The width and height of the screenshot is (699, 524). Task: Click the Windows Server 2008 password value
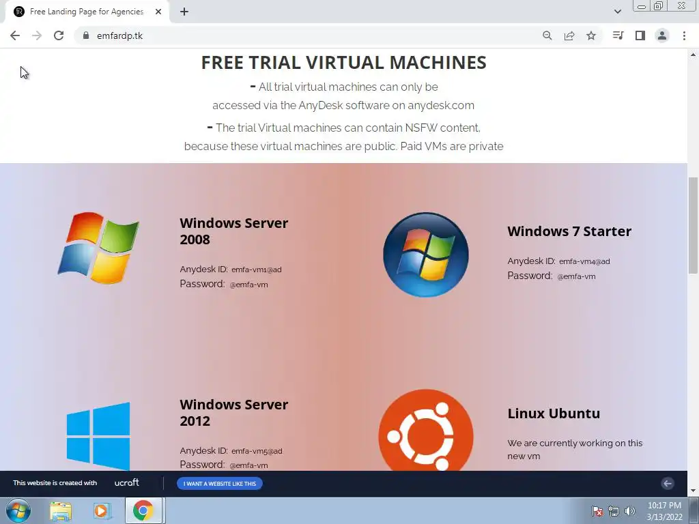tap(248, 285)
